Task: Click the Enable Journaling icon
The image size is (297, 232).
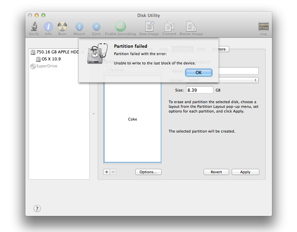Action: pos(120,27)
